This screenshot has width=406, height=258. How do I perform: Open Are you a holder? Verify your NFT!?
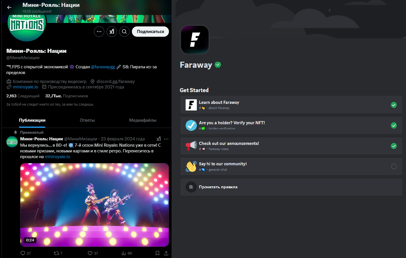point(291,125)
